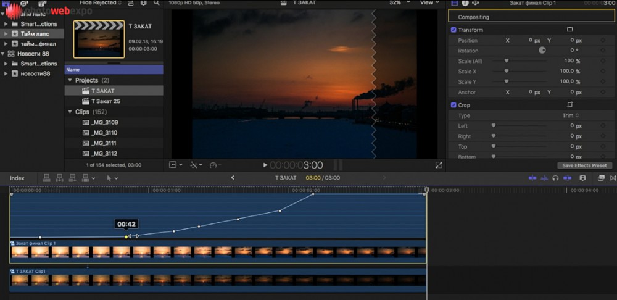Collapse the Projects group

70,80
